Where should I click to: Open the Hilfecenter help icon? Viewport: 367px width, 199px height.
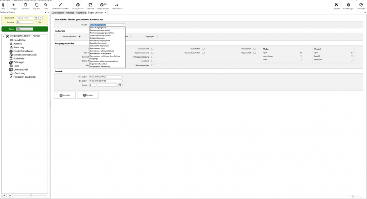pos(361,5)
